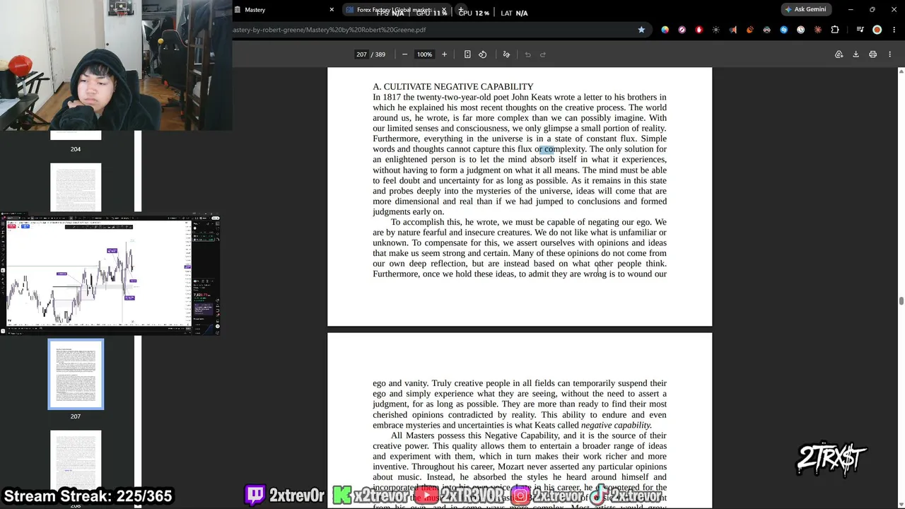
Task: Click the PDF vertical scrollbar thumb
Action: (901, 301)
